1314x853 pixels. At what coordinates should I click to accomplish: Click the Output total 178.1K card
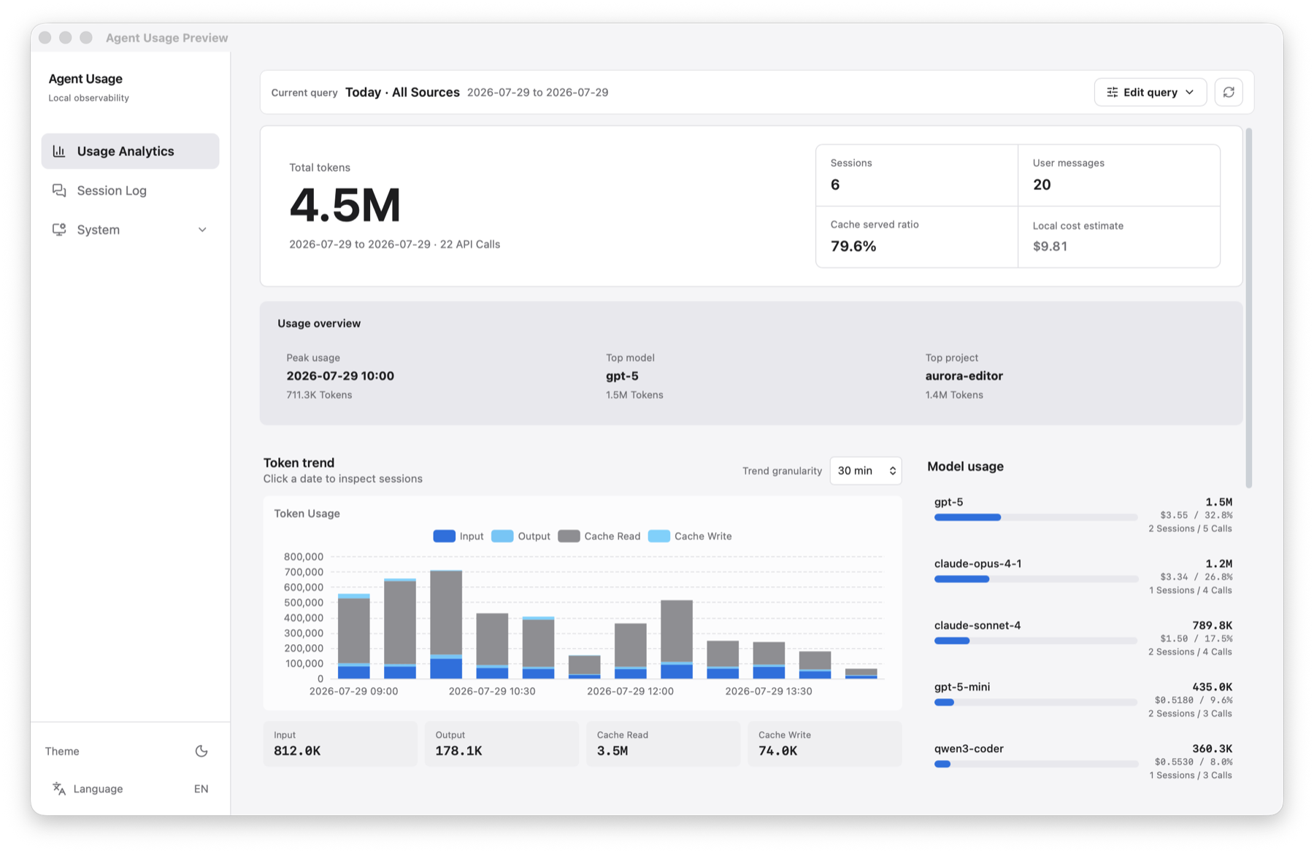point(502,744)
